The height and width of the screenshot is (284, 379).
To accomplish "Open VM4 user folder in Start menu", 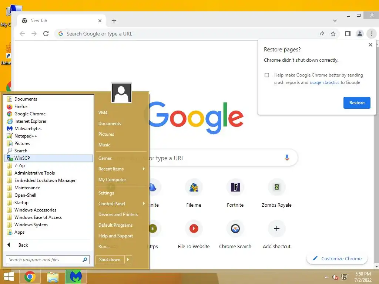I will 121,113.
